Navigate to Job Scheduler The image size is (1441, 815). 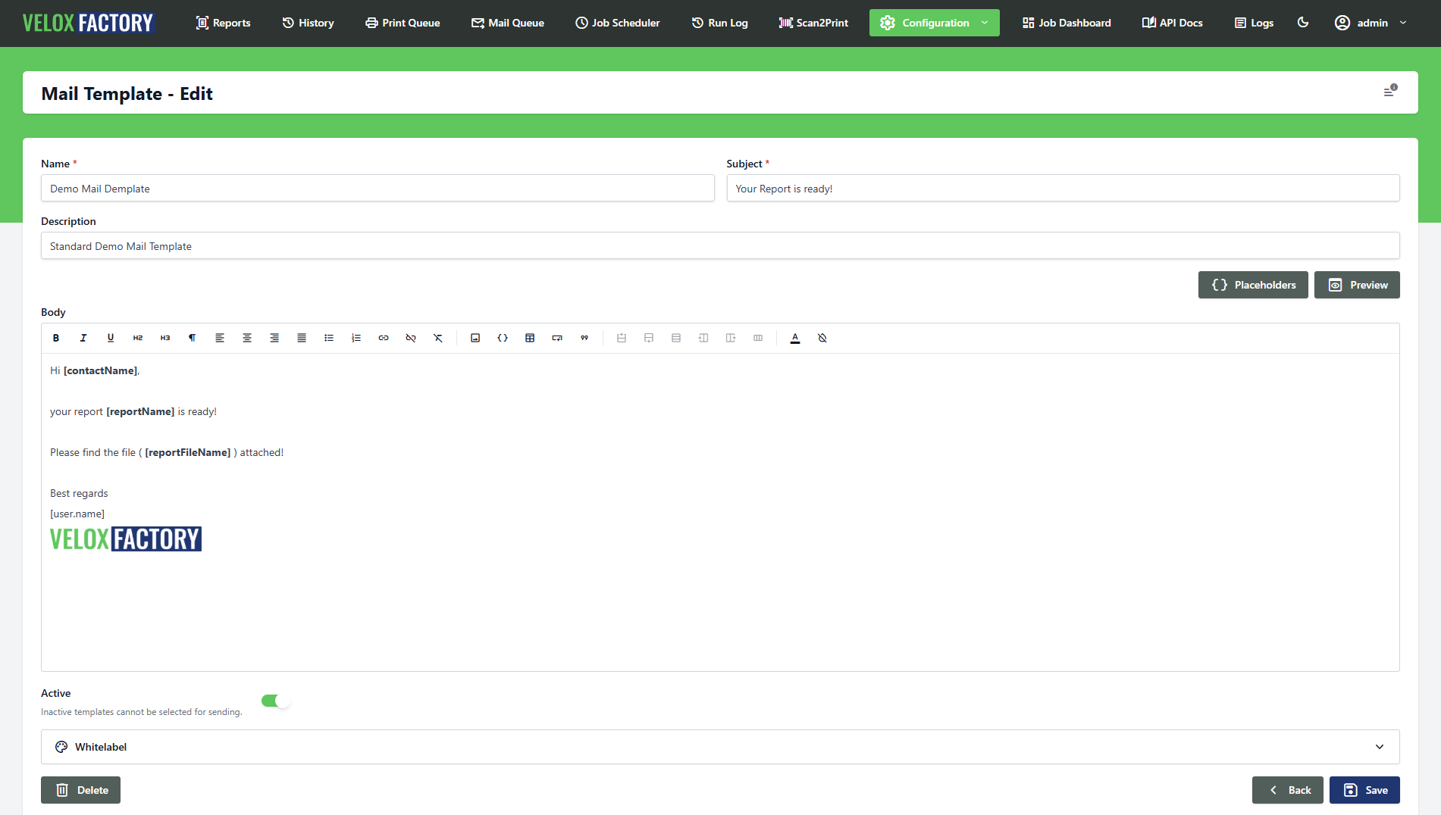617,23
